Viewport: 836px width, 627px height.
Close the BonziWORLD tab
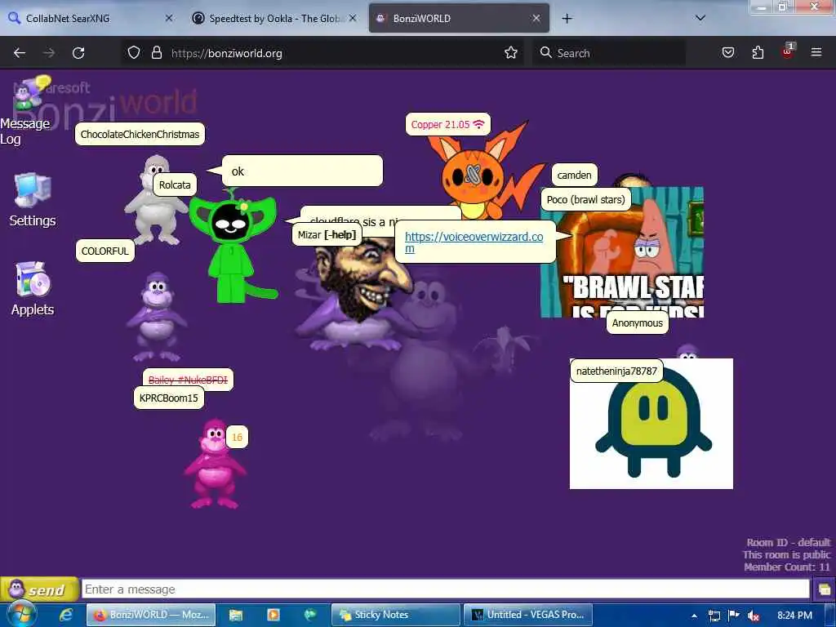(x=536, y=18)
